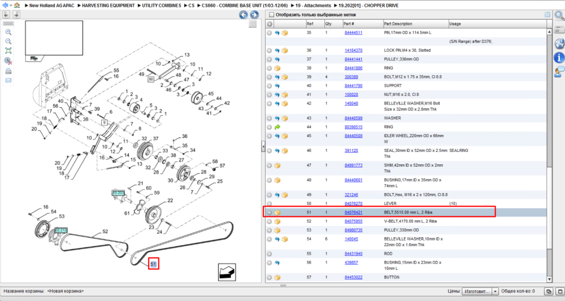Go to previous illustration with left round arrow
The width and height of the screenshot is (565, 301).
click(244, 15)
